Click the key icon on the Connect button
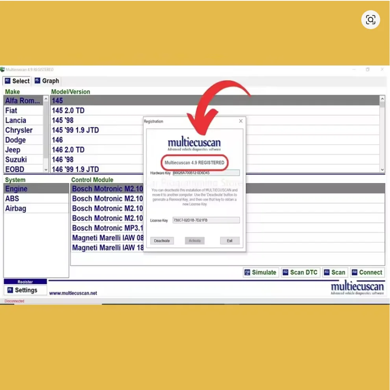Image resolution: width=390 pixels, height=390 pixels. pyautogui.click(x=355, y=272)
